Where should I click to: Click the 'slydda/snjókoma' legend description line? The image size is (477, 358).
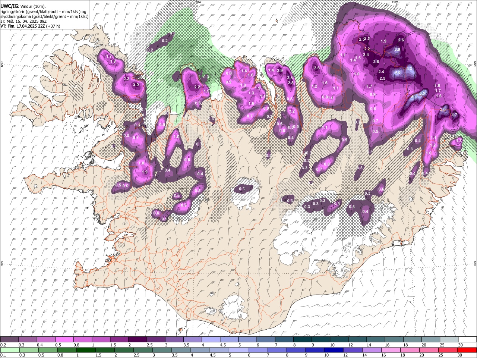coord(44,16)
